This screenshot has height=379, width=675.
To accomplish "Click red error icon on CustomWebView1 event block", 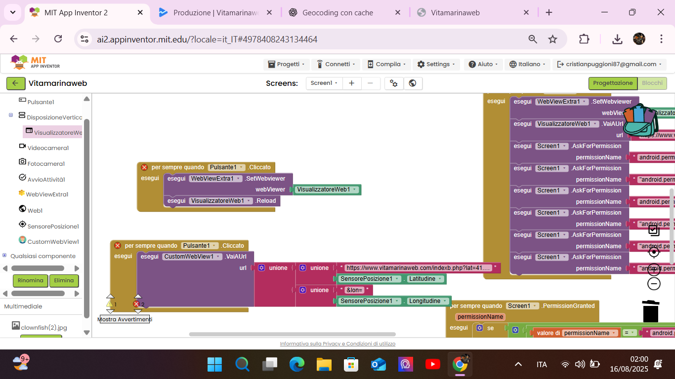I will (x=118, y=245).
